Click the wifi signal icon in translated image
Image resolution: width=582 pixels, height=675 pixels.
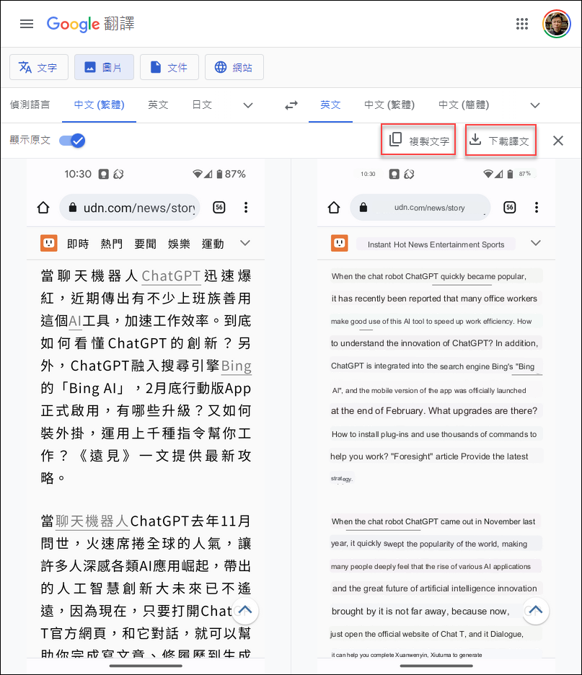tap(488, 174)
